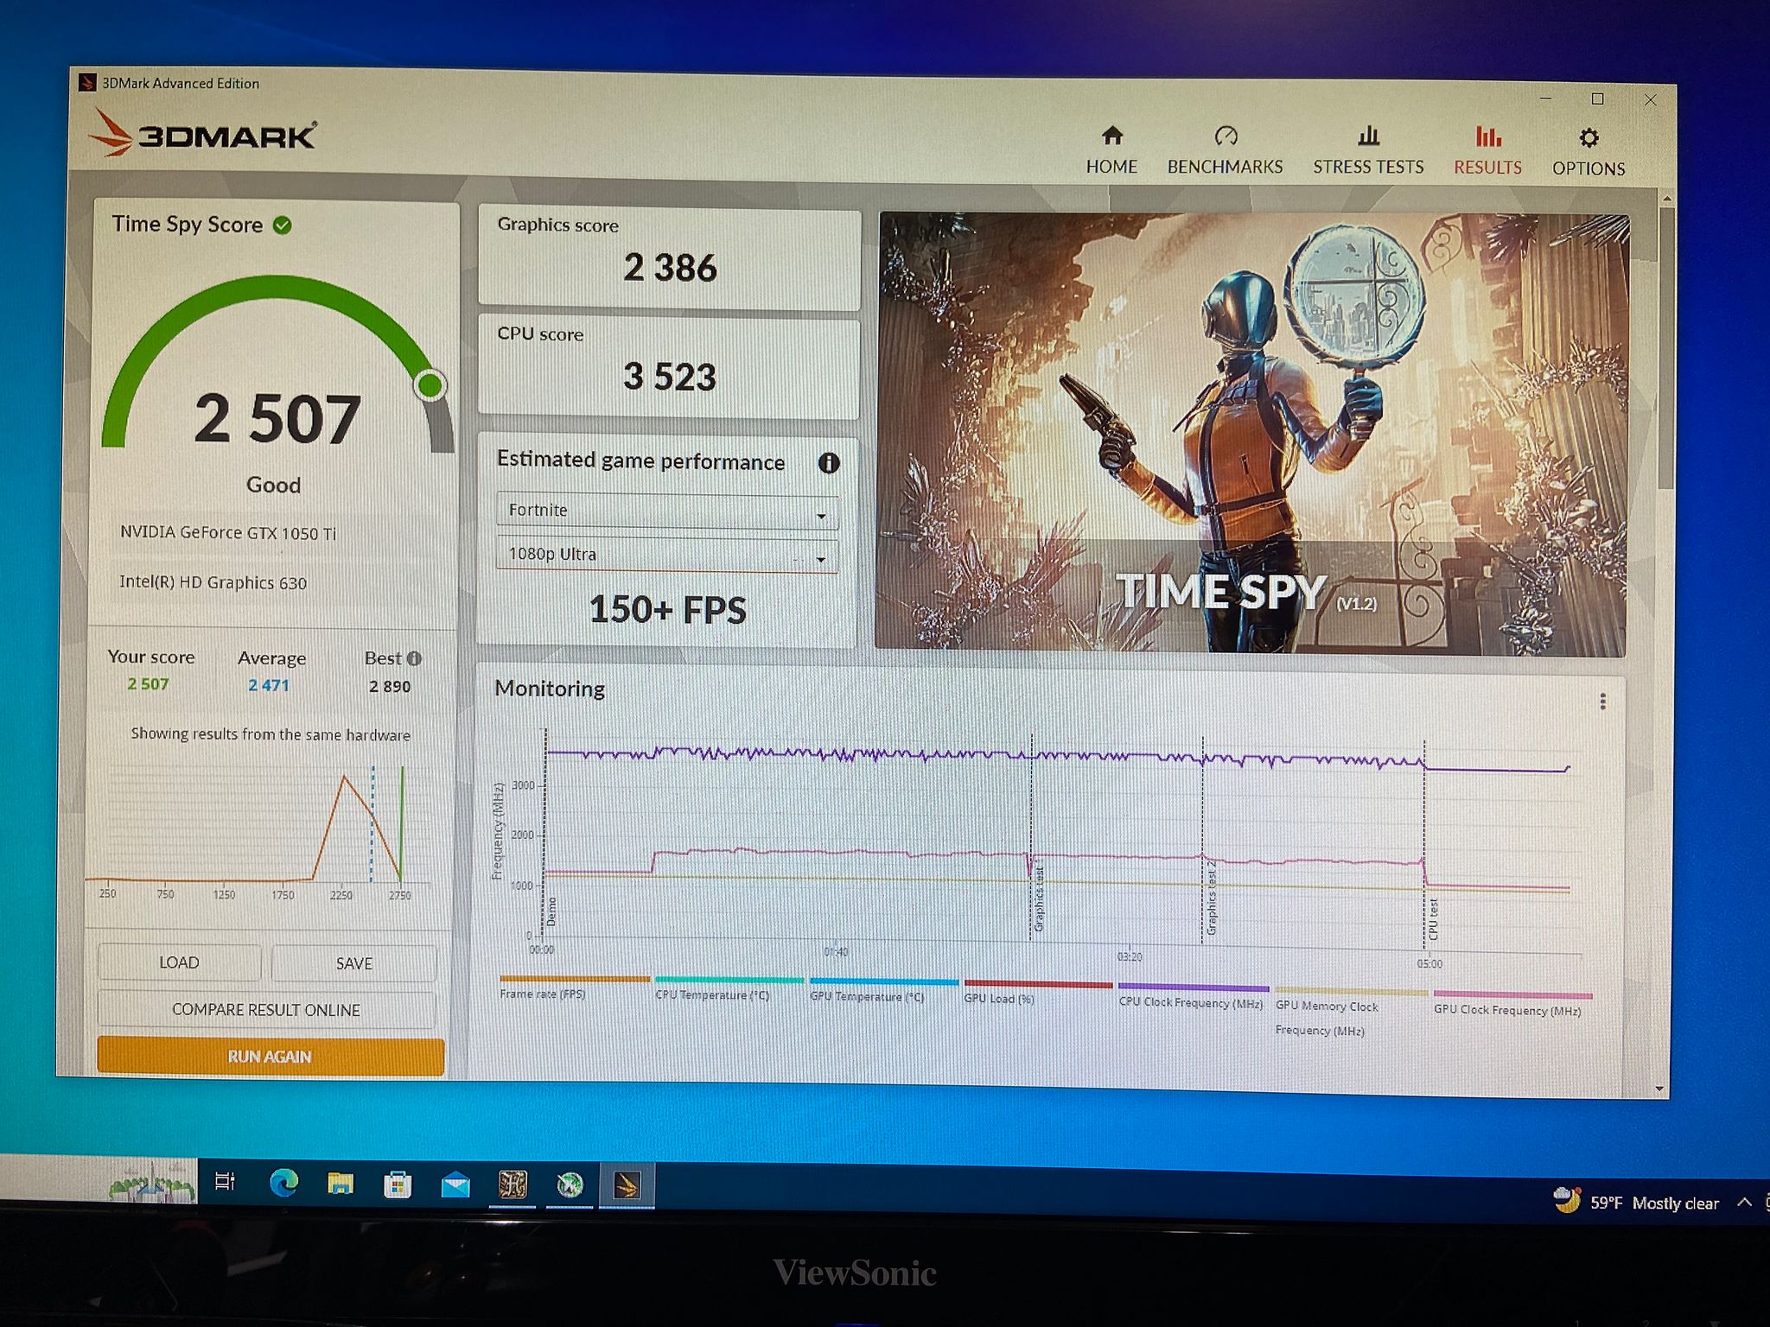Go to the HOME tab
Viewport: 1770px width, 1327px height.
[x=1111, y=150]
